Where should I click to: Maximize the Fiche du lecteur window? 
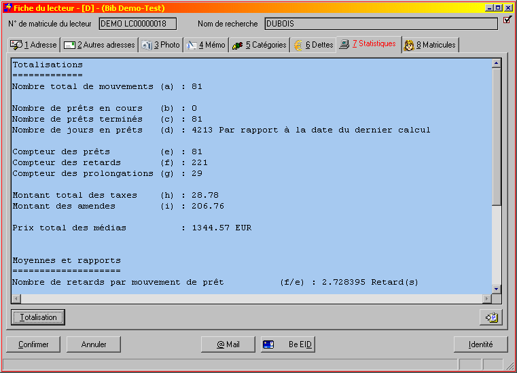(499, 7)
